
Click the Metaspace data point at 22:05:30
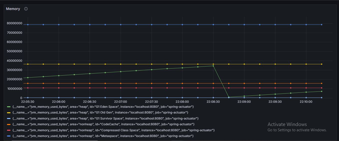(x=28, y=24)
